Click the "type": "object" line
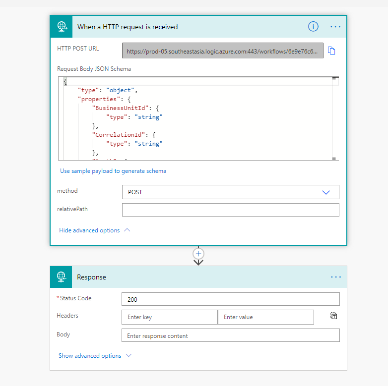The image size is (388, 386). (107, 90)
